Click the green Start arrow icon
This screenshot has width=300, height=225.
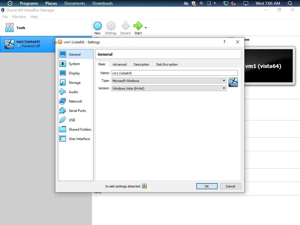click(138, 26)
